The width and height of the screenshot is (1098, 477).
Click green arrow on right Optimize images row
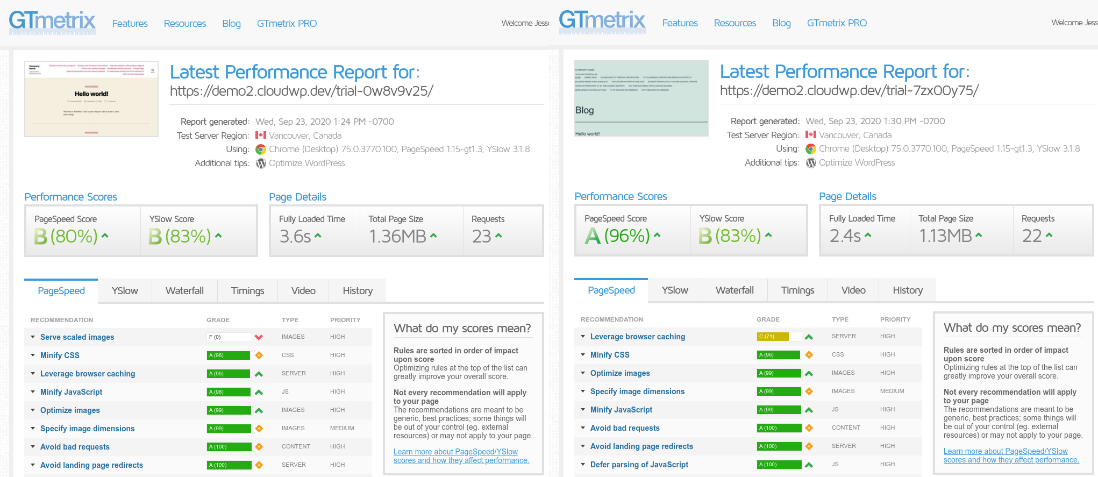809,373
